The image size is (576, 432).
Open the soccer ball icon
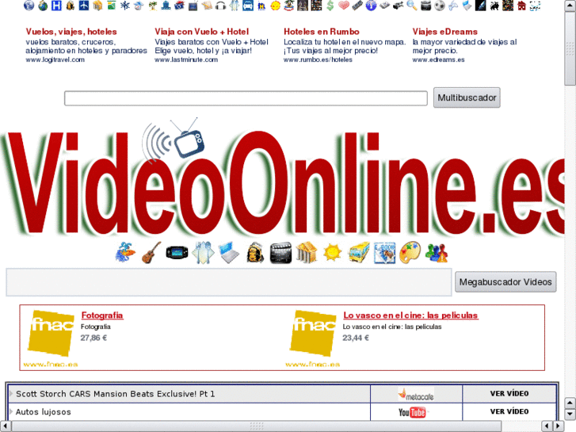(440, 6)
